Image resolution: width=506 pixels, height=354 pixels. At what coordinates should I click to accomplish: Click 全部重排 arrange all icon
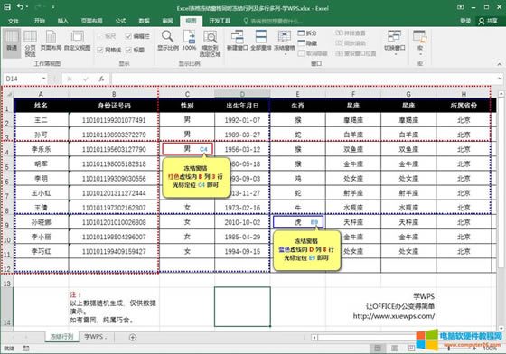(x=261, y=36)
